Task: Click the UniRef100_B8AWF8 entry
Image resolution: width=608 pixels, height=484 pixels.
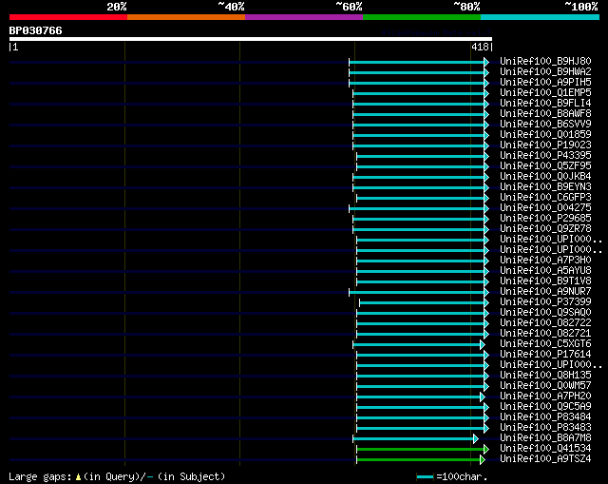Action: (x=545, y=114)
